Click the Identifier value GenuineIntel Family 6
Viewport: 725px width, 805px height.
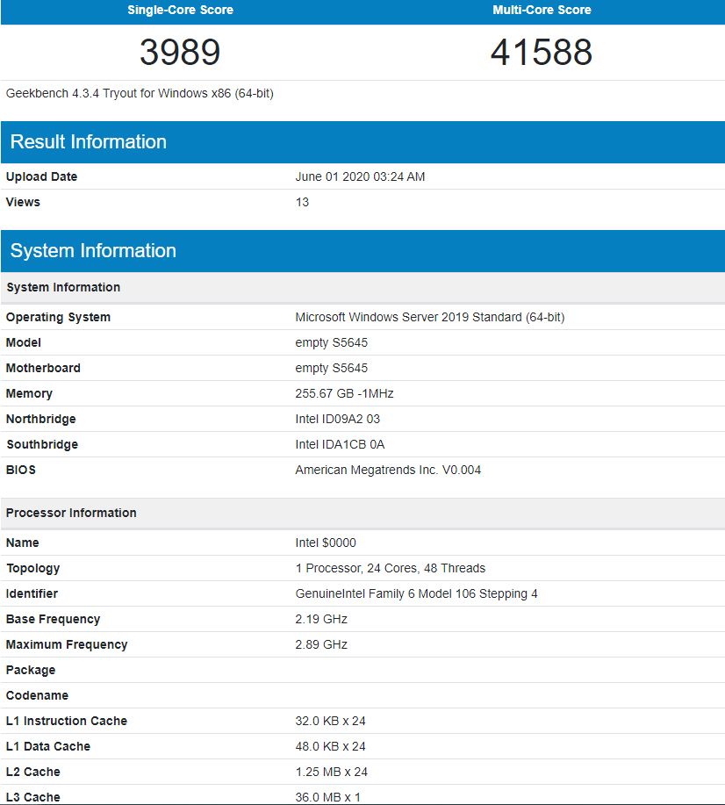(x=416, y=594)
